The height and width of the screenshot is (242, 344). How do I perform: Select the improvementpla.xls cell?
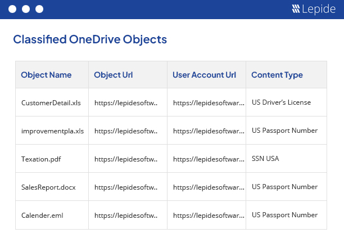tap(52, 131)
